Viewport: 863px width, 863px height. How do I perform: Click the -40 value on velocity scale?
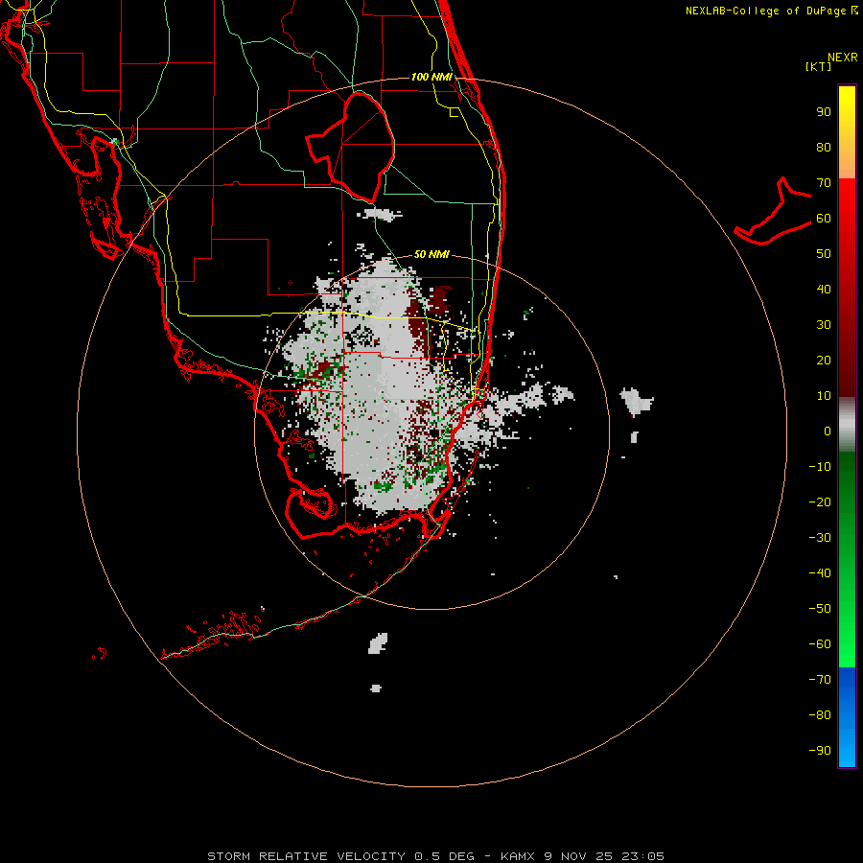click(x=820, y=573)
